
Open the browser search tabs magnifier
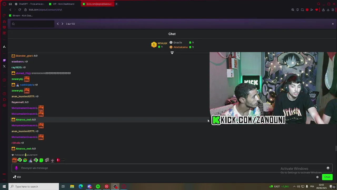click(319, 4)
